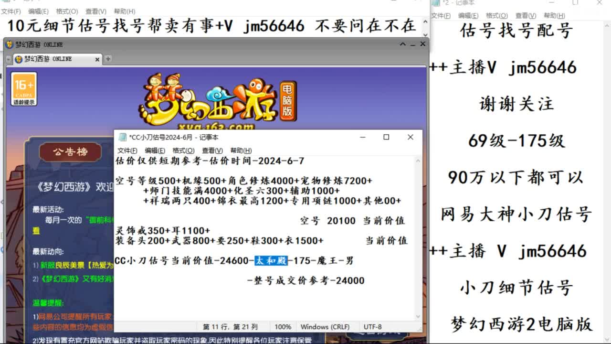
Task: Click the line starting 空号等级500+机缘500+
Action: click(x=244, y=181)
